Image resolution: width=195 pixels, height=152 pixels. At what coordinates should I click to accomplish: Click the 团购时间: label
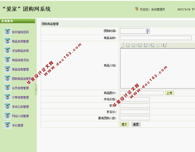pyautogui.click(x=110, y=31)
